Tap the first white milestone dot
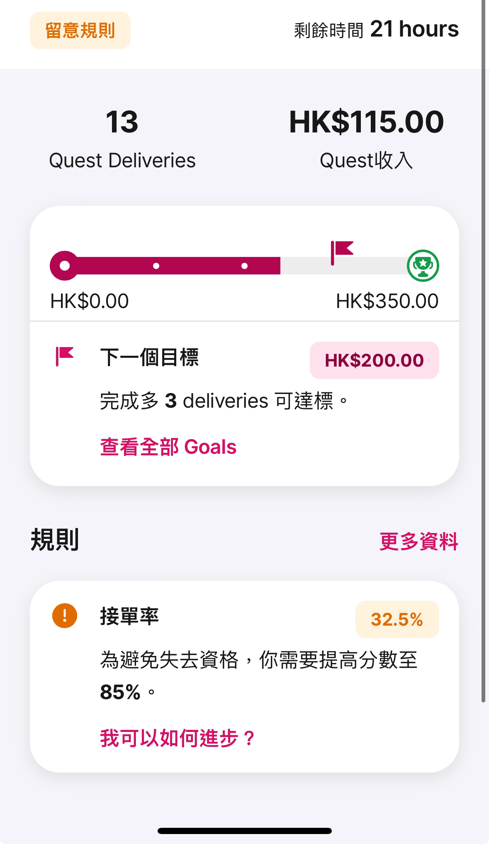The width and height of the screenshot is (489, 844). 156,266
